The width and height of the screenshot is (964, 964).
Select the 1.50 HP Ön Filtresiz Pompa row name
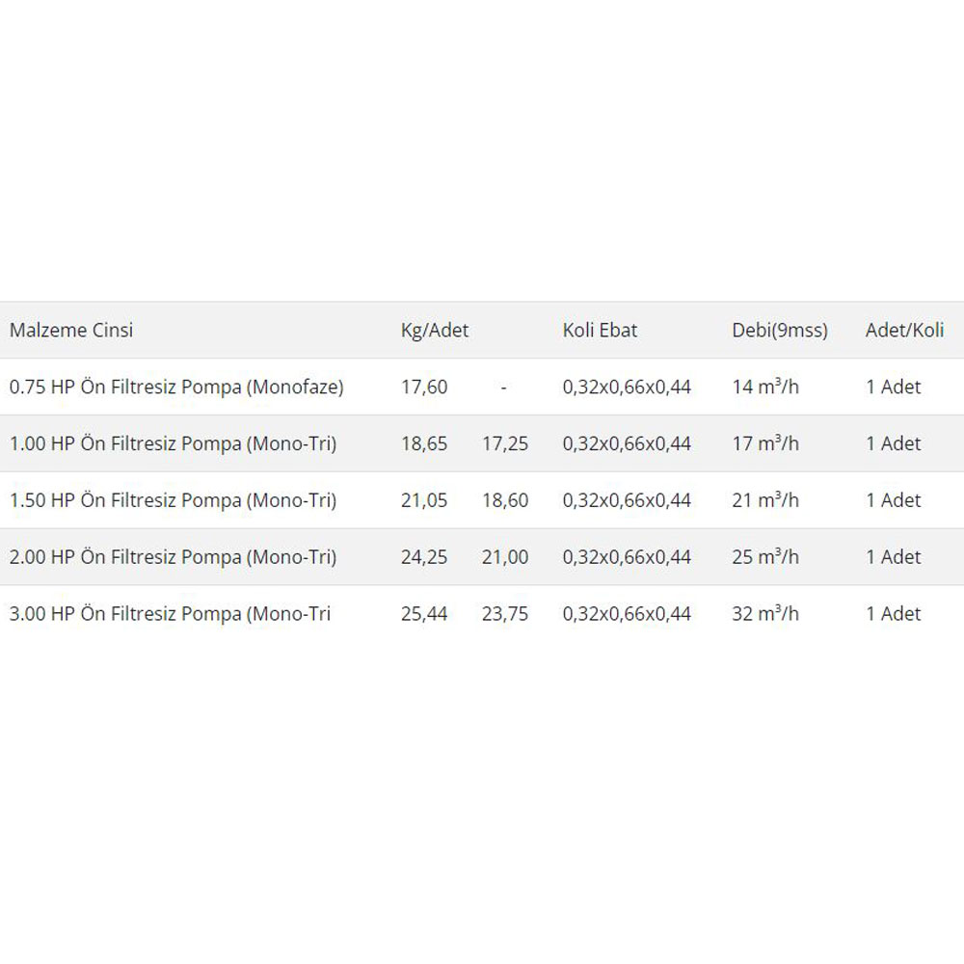tap(173, 500)
